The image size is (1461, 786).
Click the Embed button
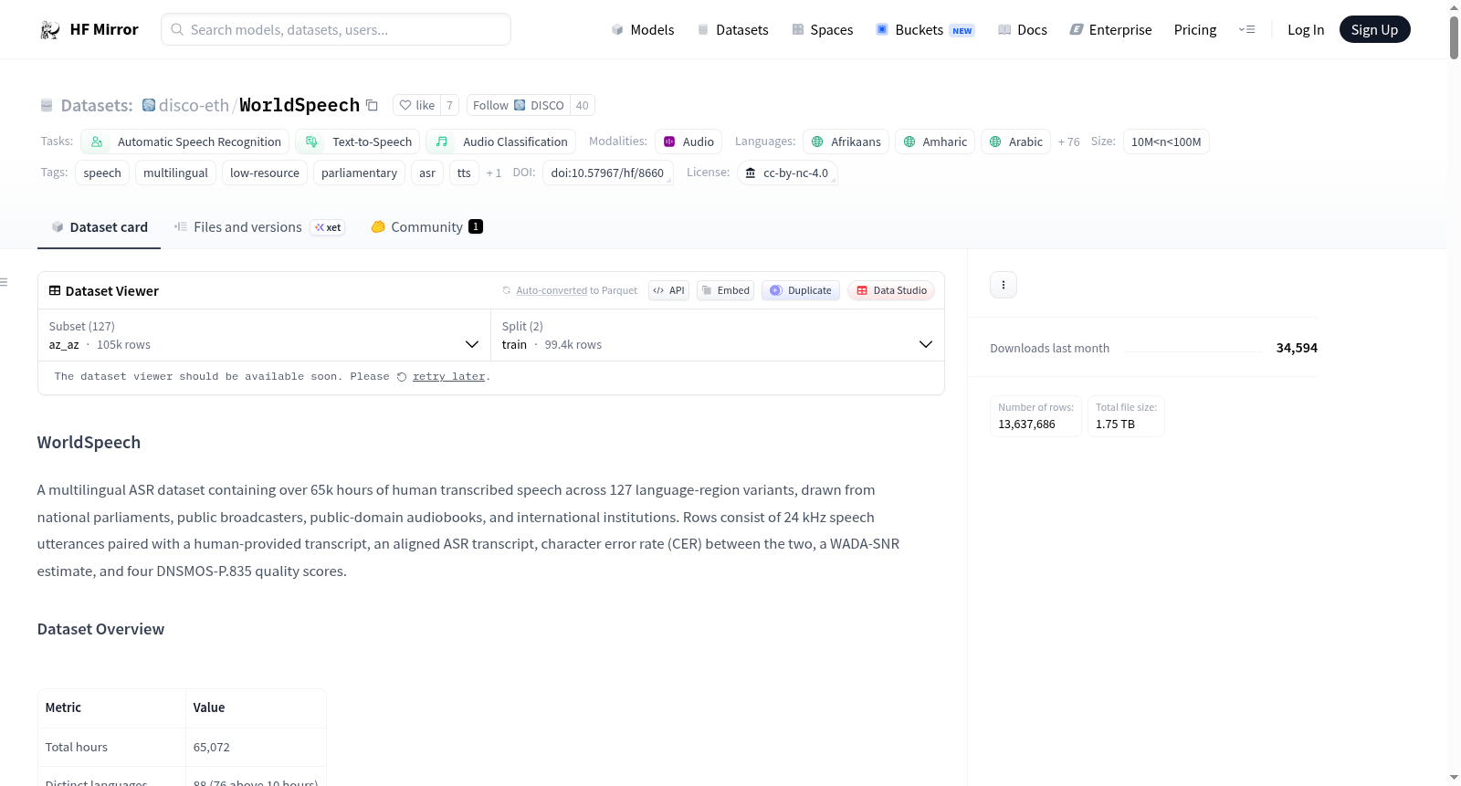coord(725,290)
